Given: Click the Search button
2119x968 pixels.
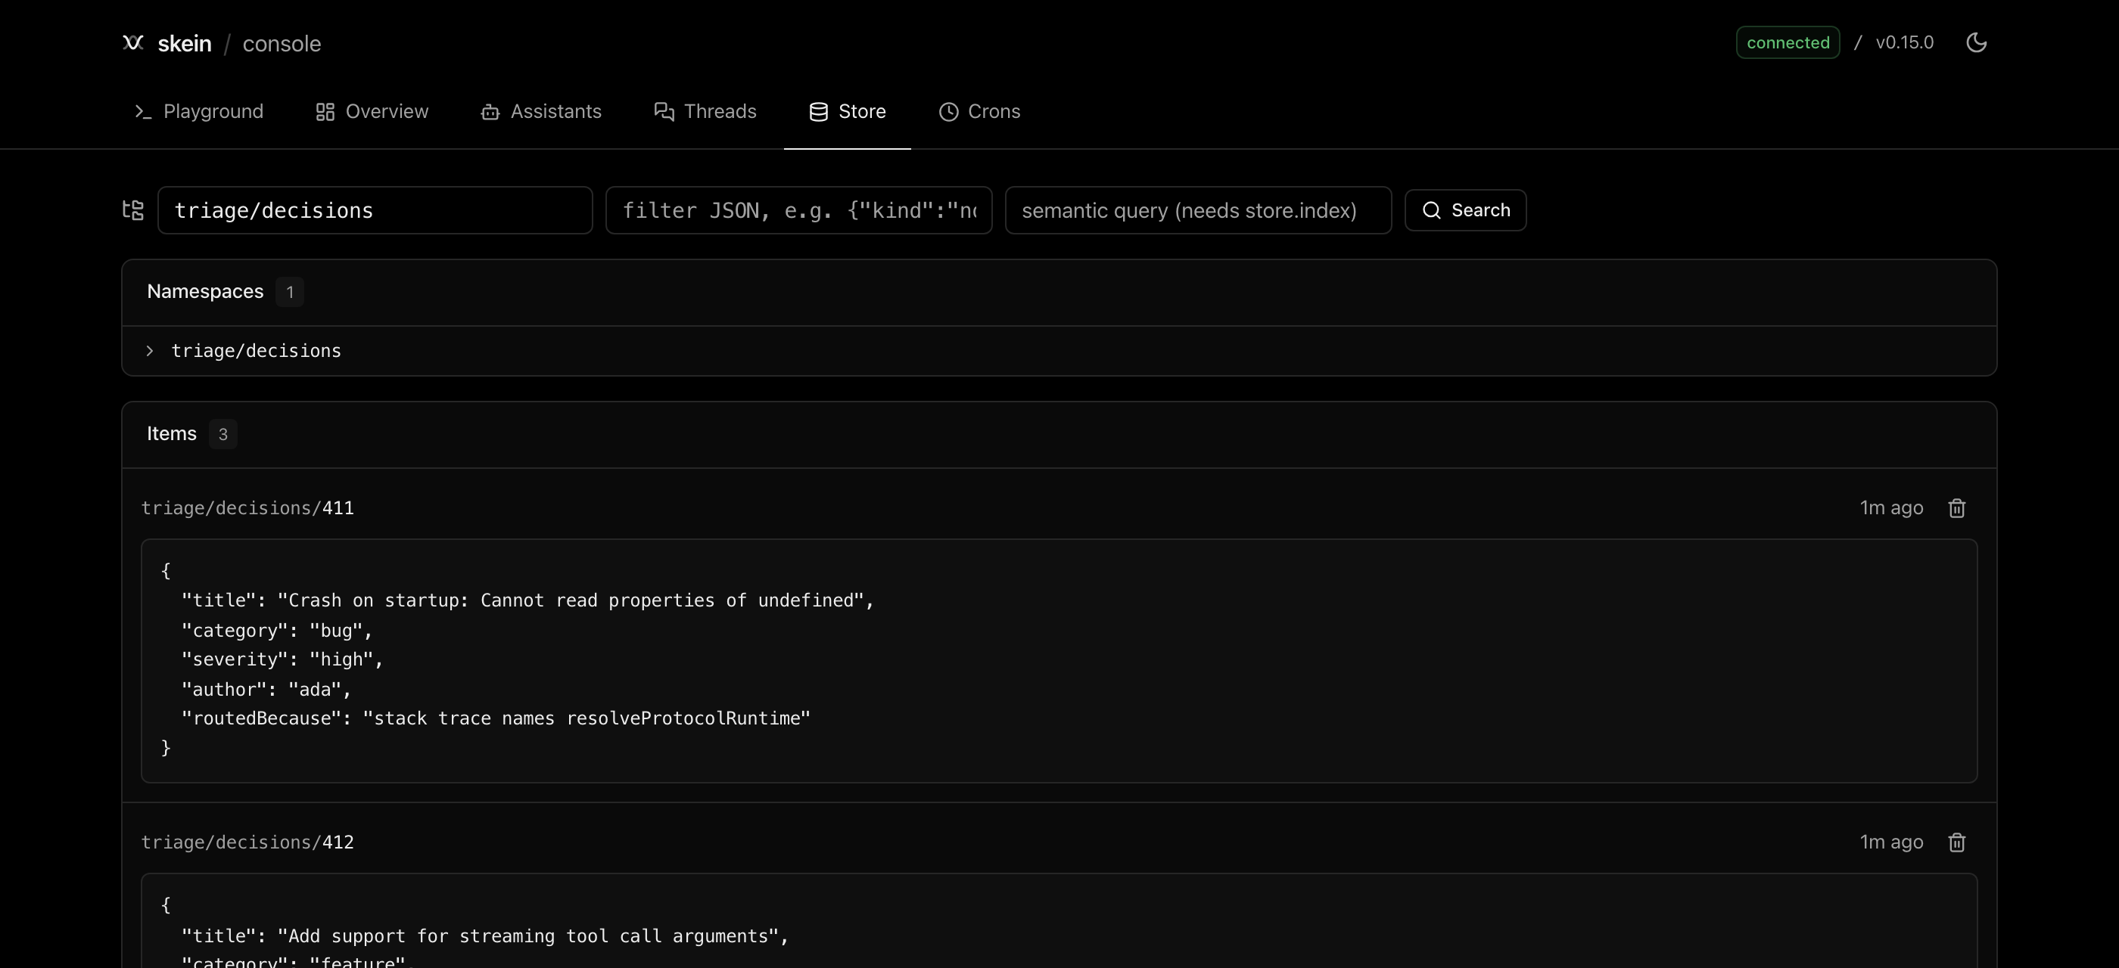Looking at the screenshot, I should [1466, 210].
